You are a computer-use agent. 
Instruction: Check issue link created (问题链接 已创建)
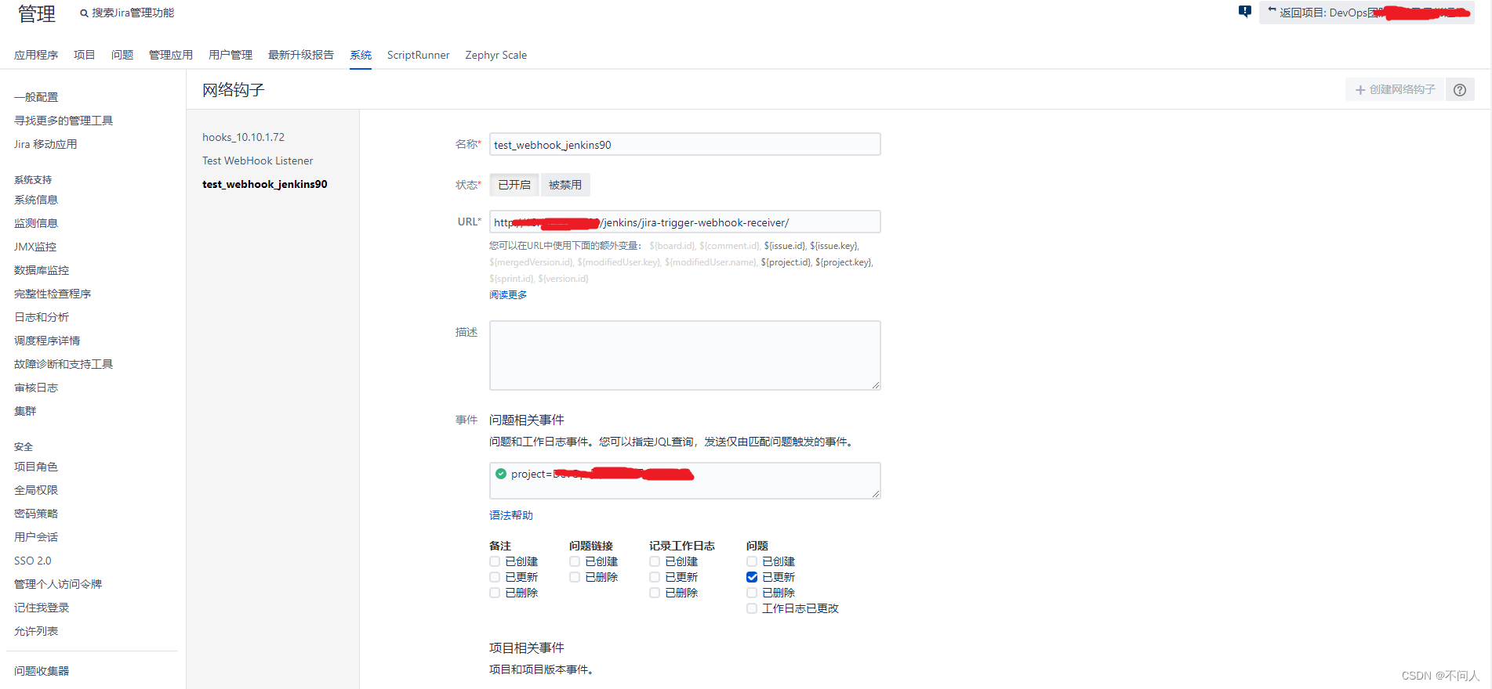click(x=575, y=561)
